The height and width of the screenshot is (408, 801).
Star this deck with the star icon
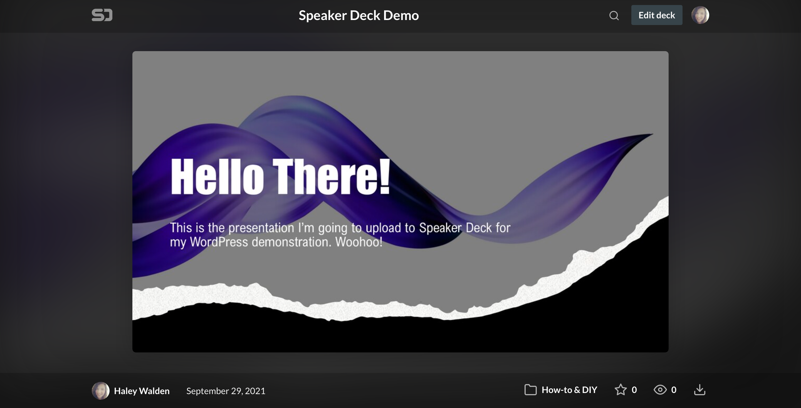[620, 390]
